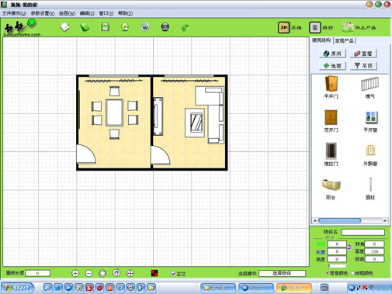The image size is (392, 294).
Task: Click the red and black color swatch
Action: tap(154, 273)
